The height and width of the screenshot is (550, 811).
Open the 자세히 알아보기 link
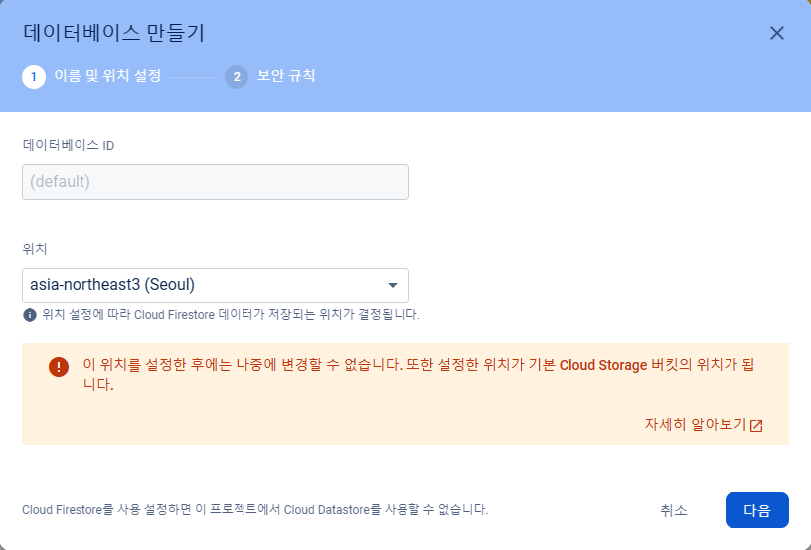pyautogui.click(x=696, y=425)
